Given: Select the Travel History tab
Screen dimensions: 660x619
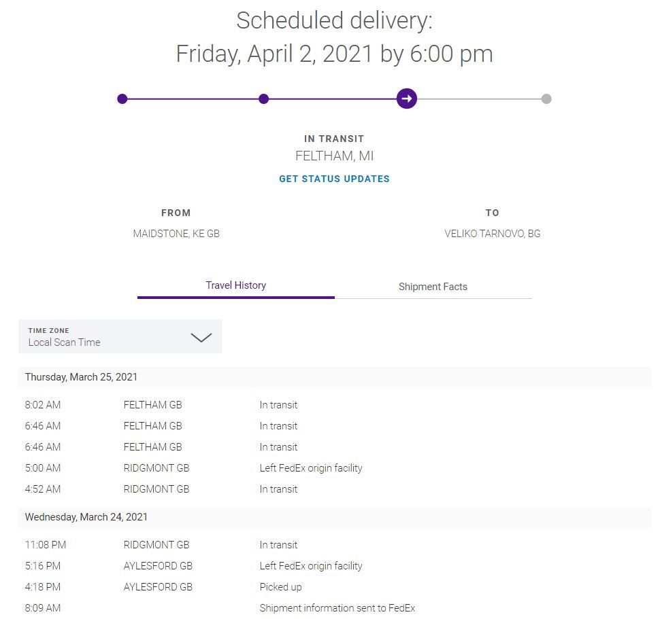Looking at the screenshot, I should click(235, 285).
